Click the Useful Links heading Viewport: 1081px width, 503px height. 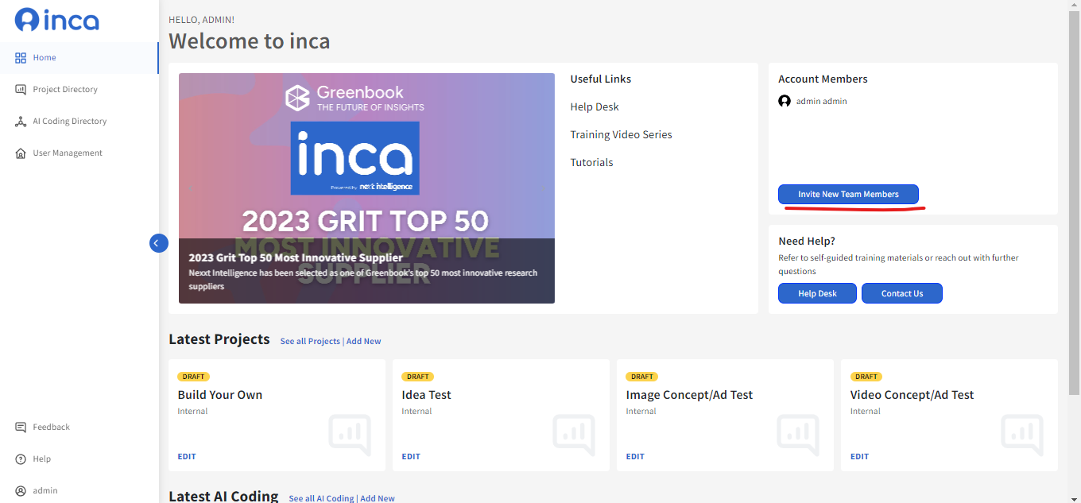coord(600,79)
